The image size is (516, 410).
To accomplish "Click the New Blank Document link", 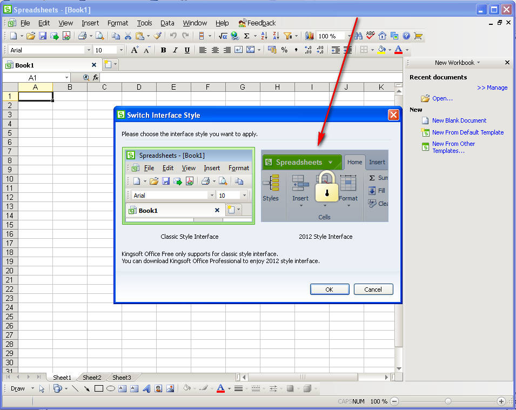I will [x=459, y=120].
